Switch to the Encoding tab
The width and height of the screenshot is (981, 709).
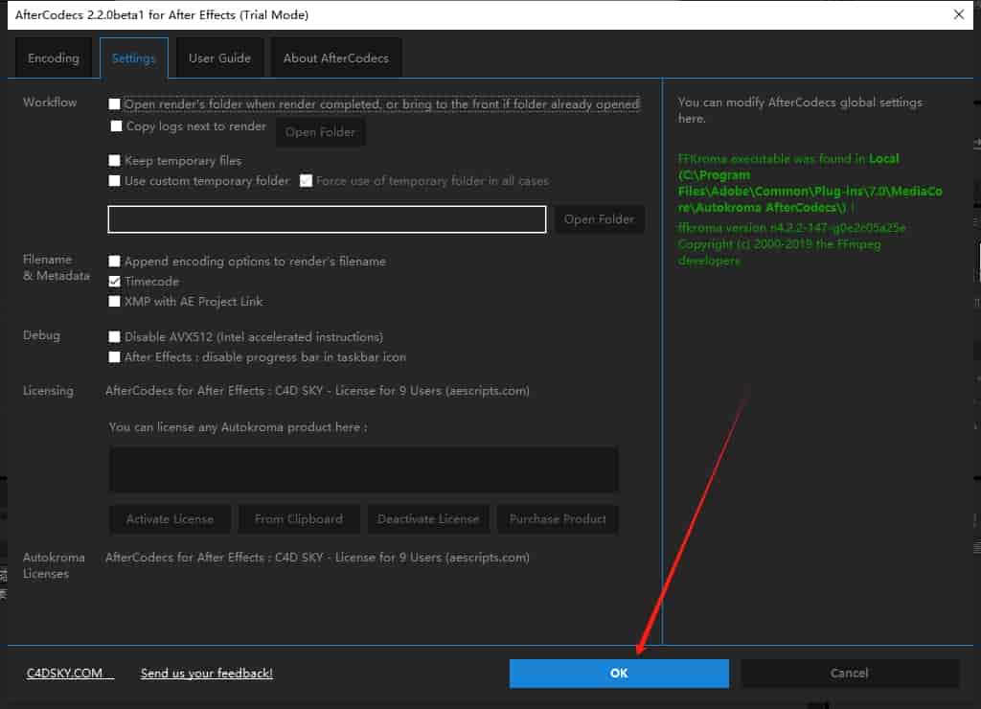pos(54,58)
